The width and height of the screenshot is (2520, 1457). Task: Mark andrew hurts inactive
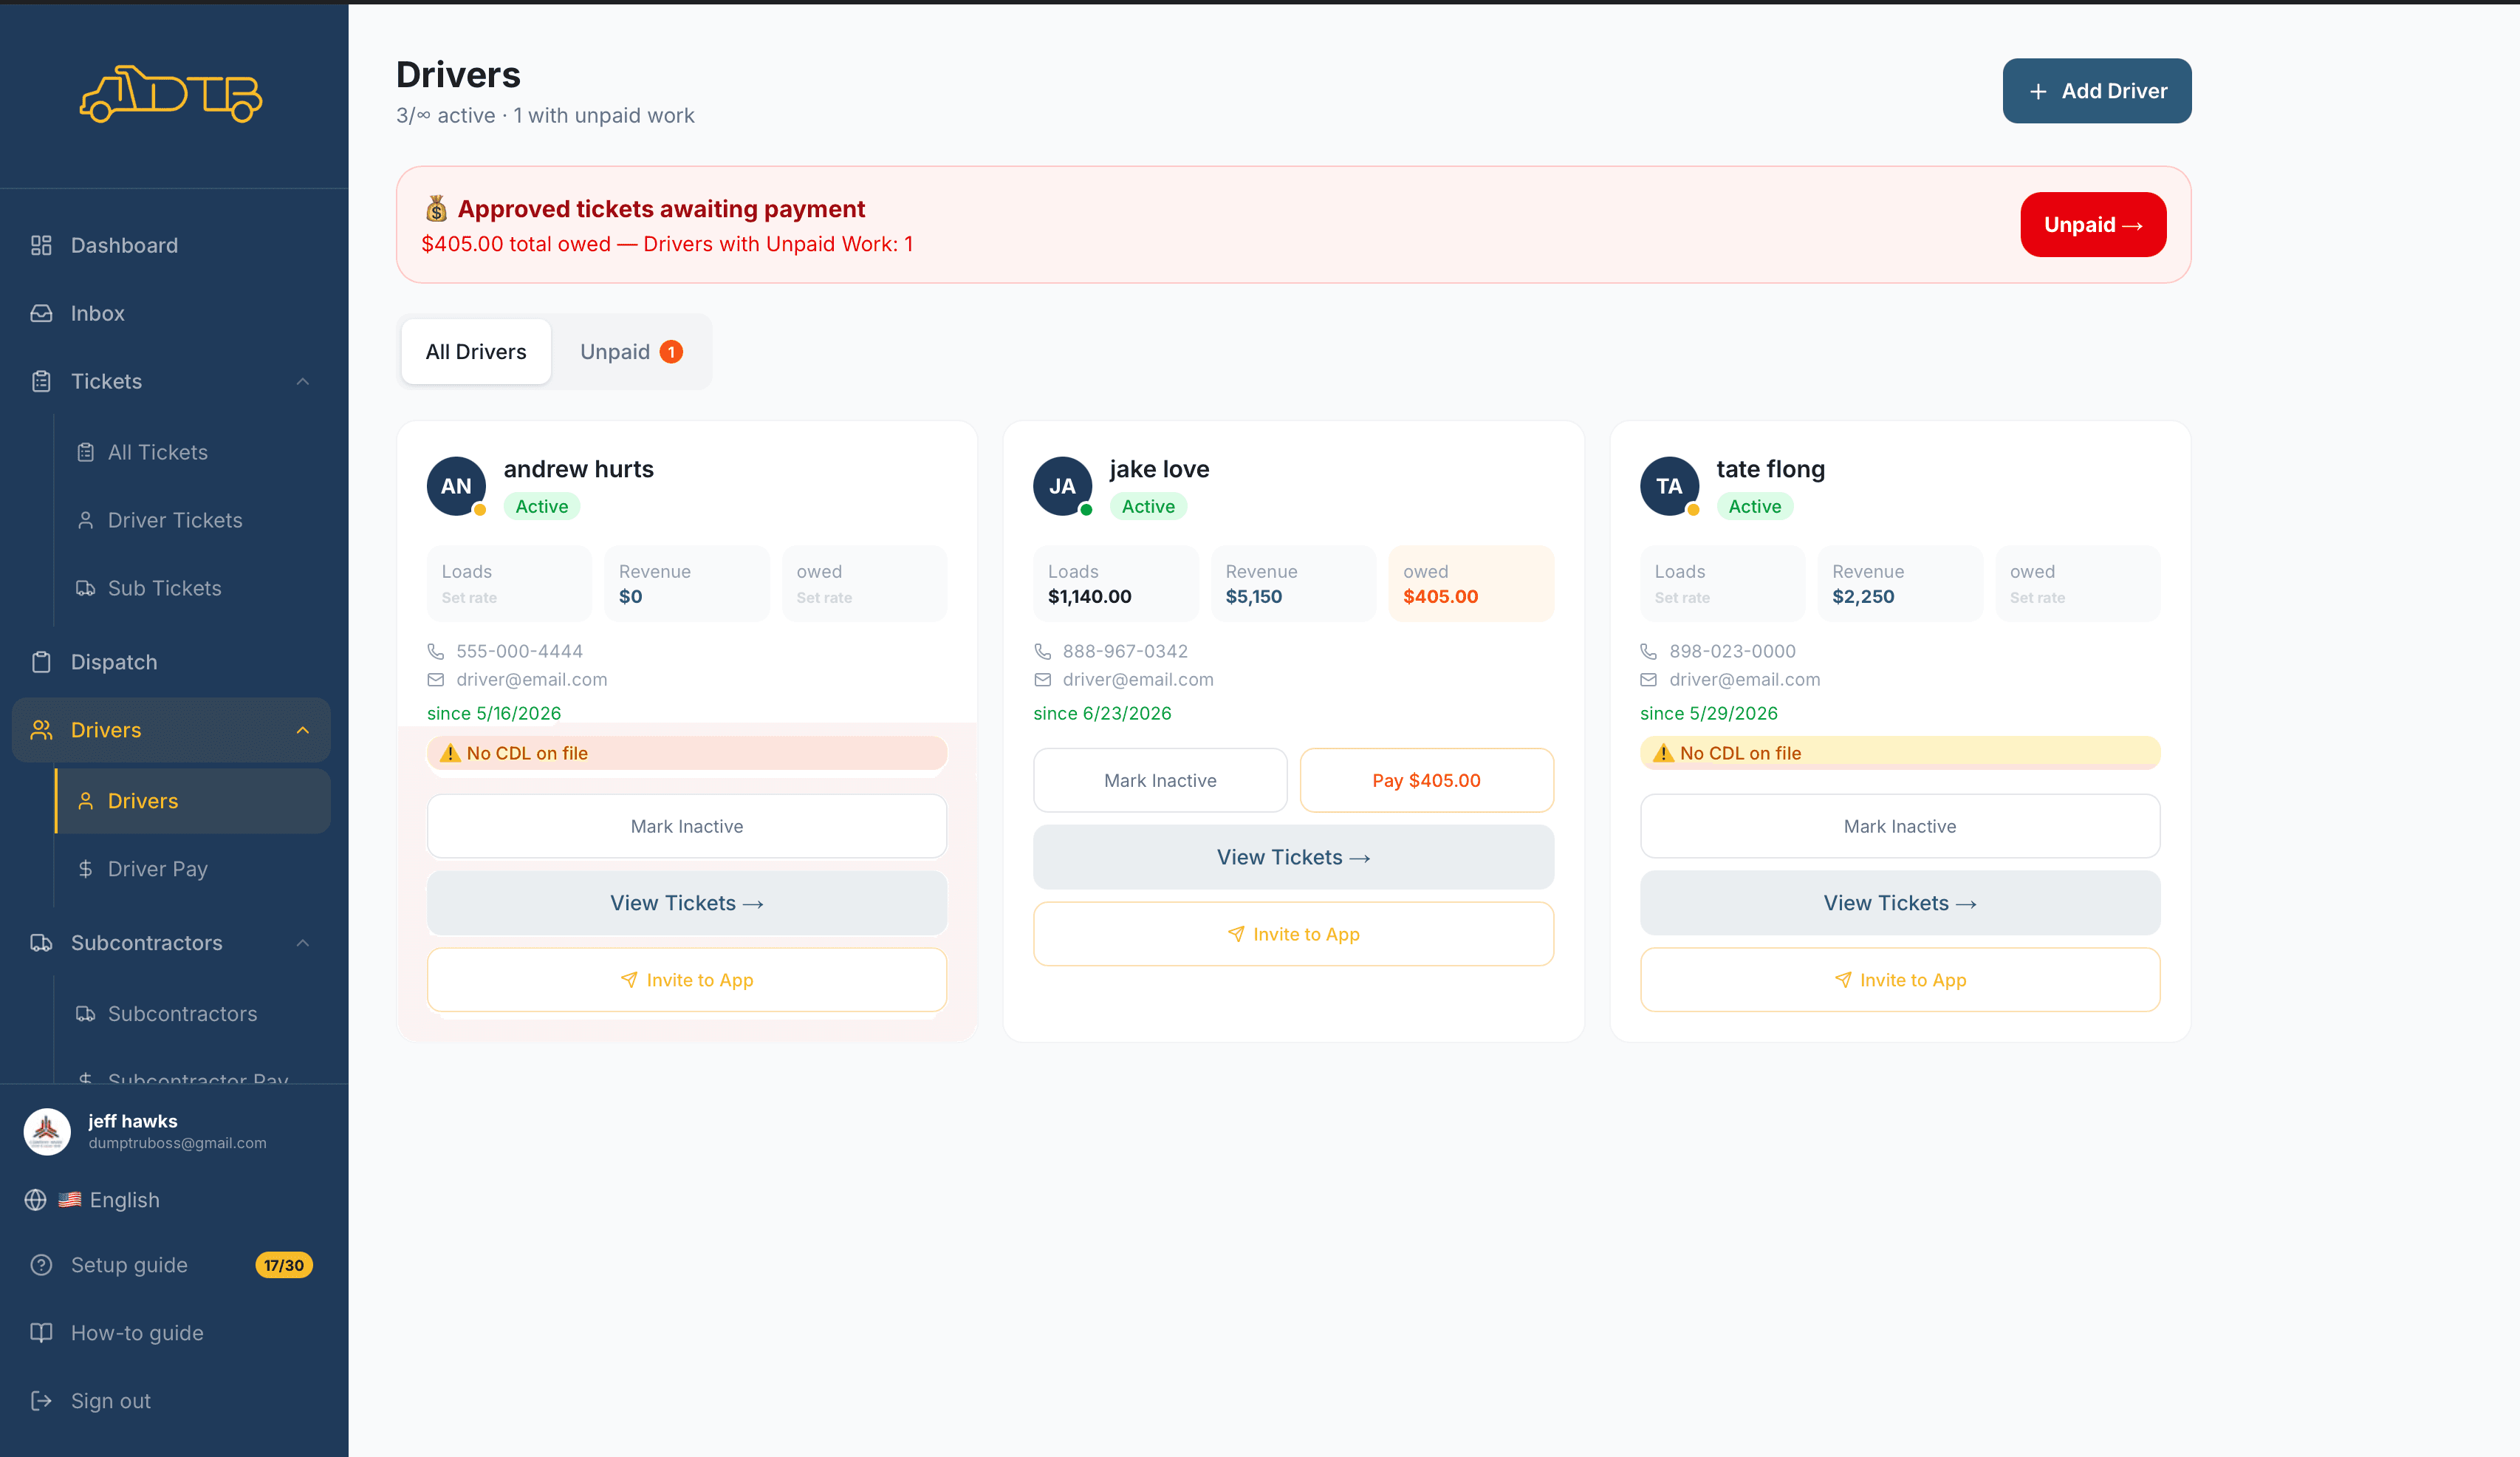[687, 827]
